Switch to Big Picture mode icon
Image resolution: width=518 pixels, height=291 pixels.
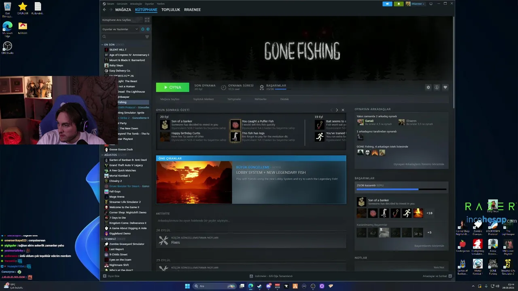431,4
